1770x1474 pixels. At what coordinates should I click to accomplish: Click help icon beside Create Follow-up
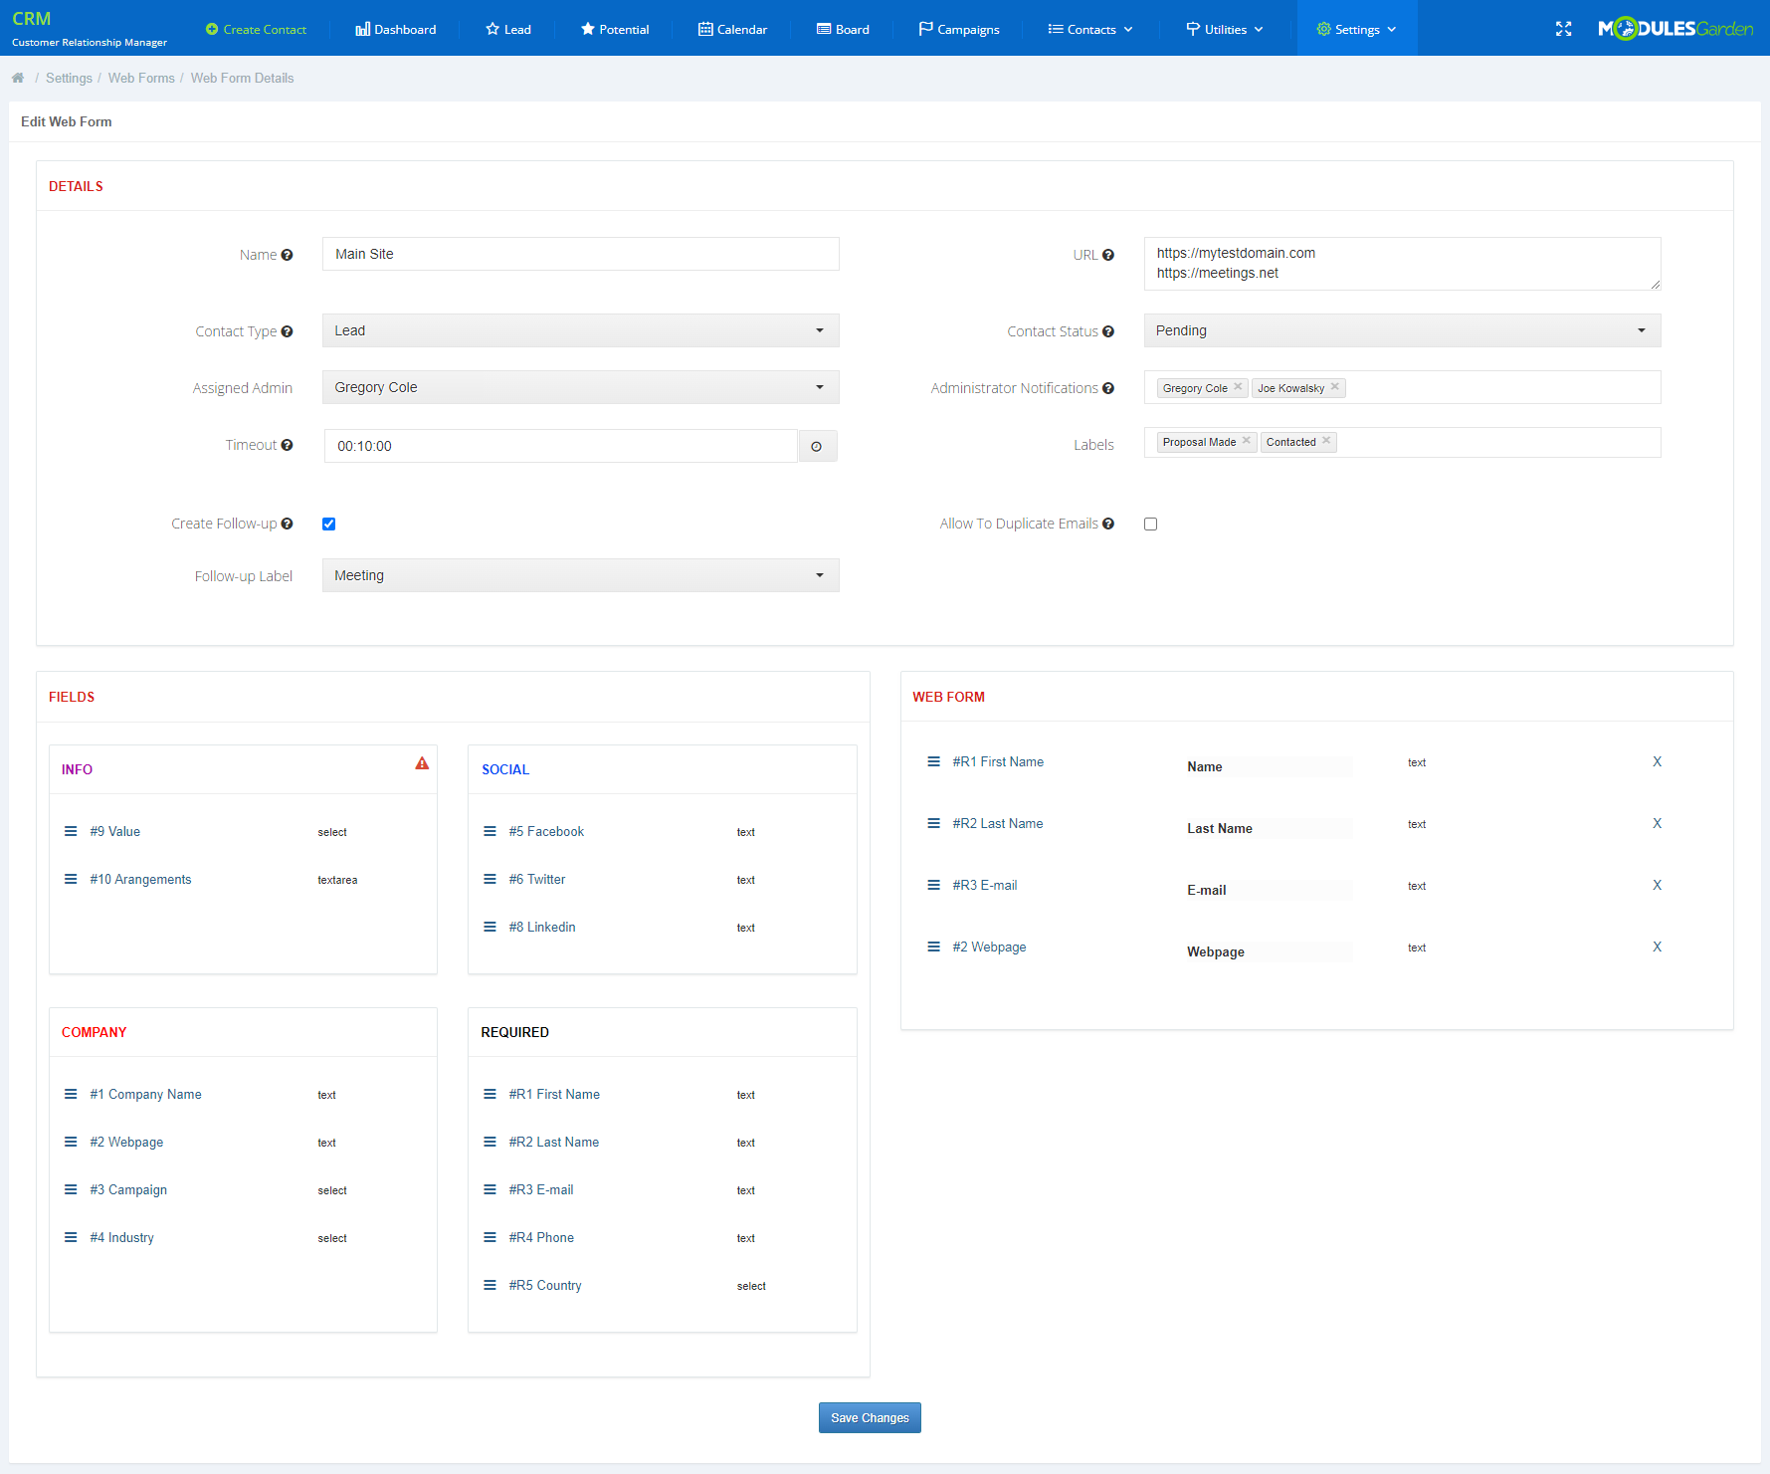287,524
